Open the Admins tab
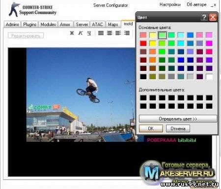This screenshot has height=189, width=221. click(x=12, y=25)
